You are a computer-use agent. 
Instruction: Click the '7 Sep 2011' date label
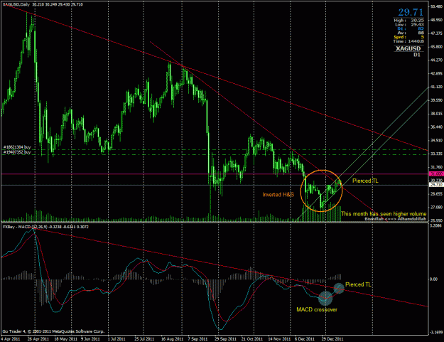(x=197, y=339)
